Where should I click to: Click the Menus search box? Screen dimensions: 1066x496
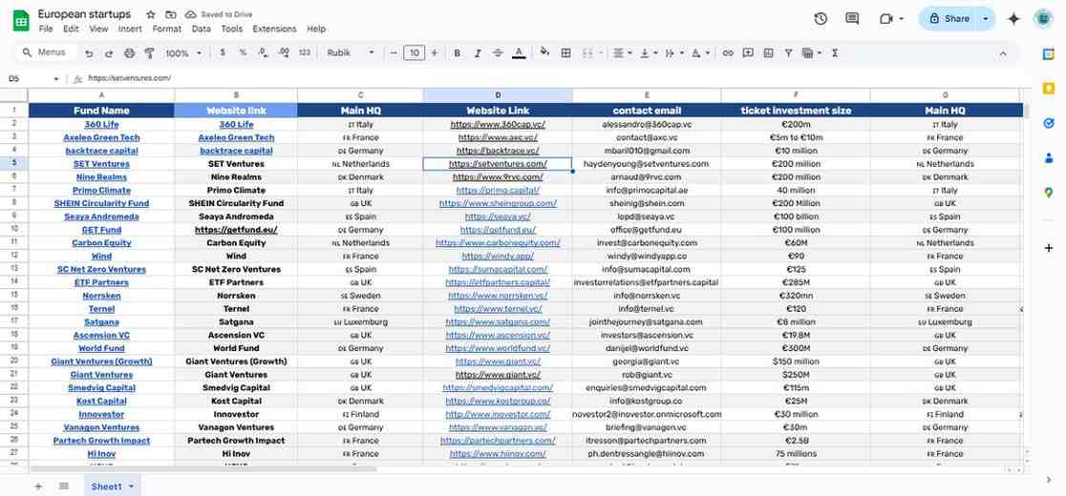tap(45, 52)
